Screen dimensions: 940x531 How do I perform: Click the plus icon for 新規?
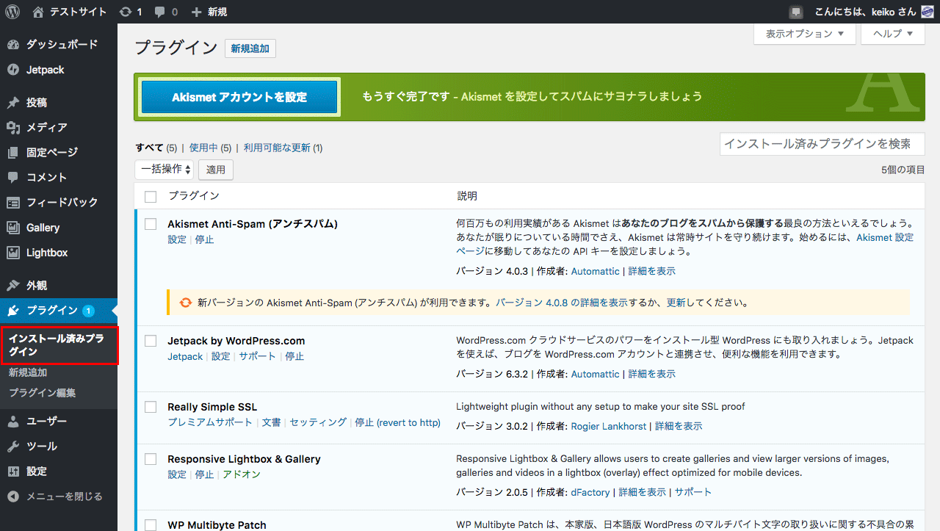[x=196, y=12]
